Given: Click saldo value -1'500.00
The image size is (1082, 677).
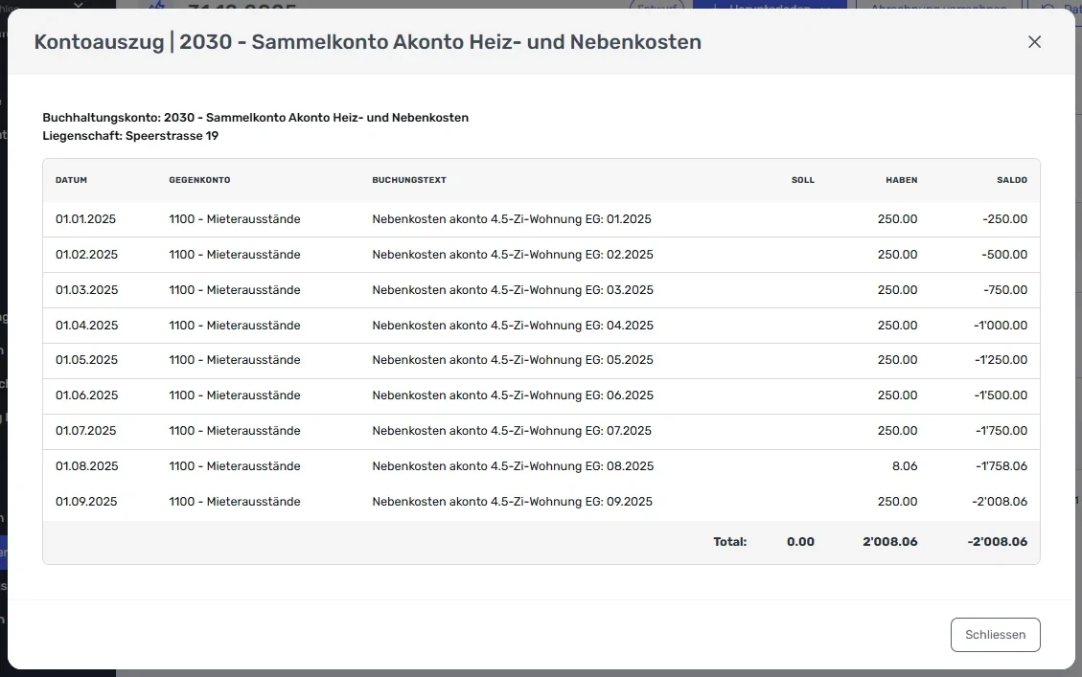Looking at the screenshot, I should tap(1001, 395).
